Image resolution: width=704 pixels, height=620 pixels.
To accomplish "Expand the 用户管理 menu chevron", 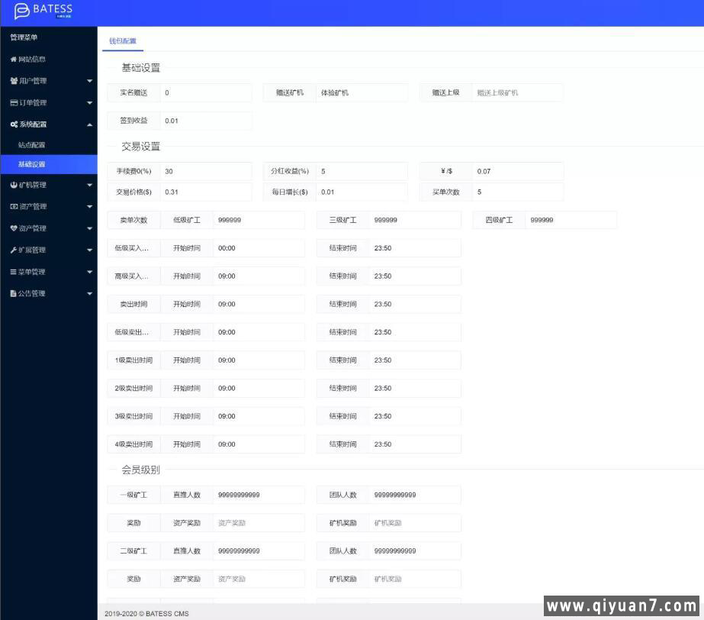I will pyautogui.click(x=89, y=81).
